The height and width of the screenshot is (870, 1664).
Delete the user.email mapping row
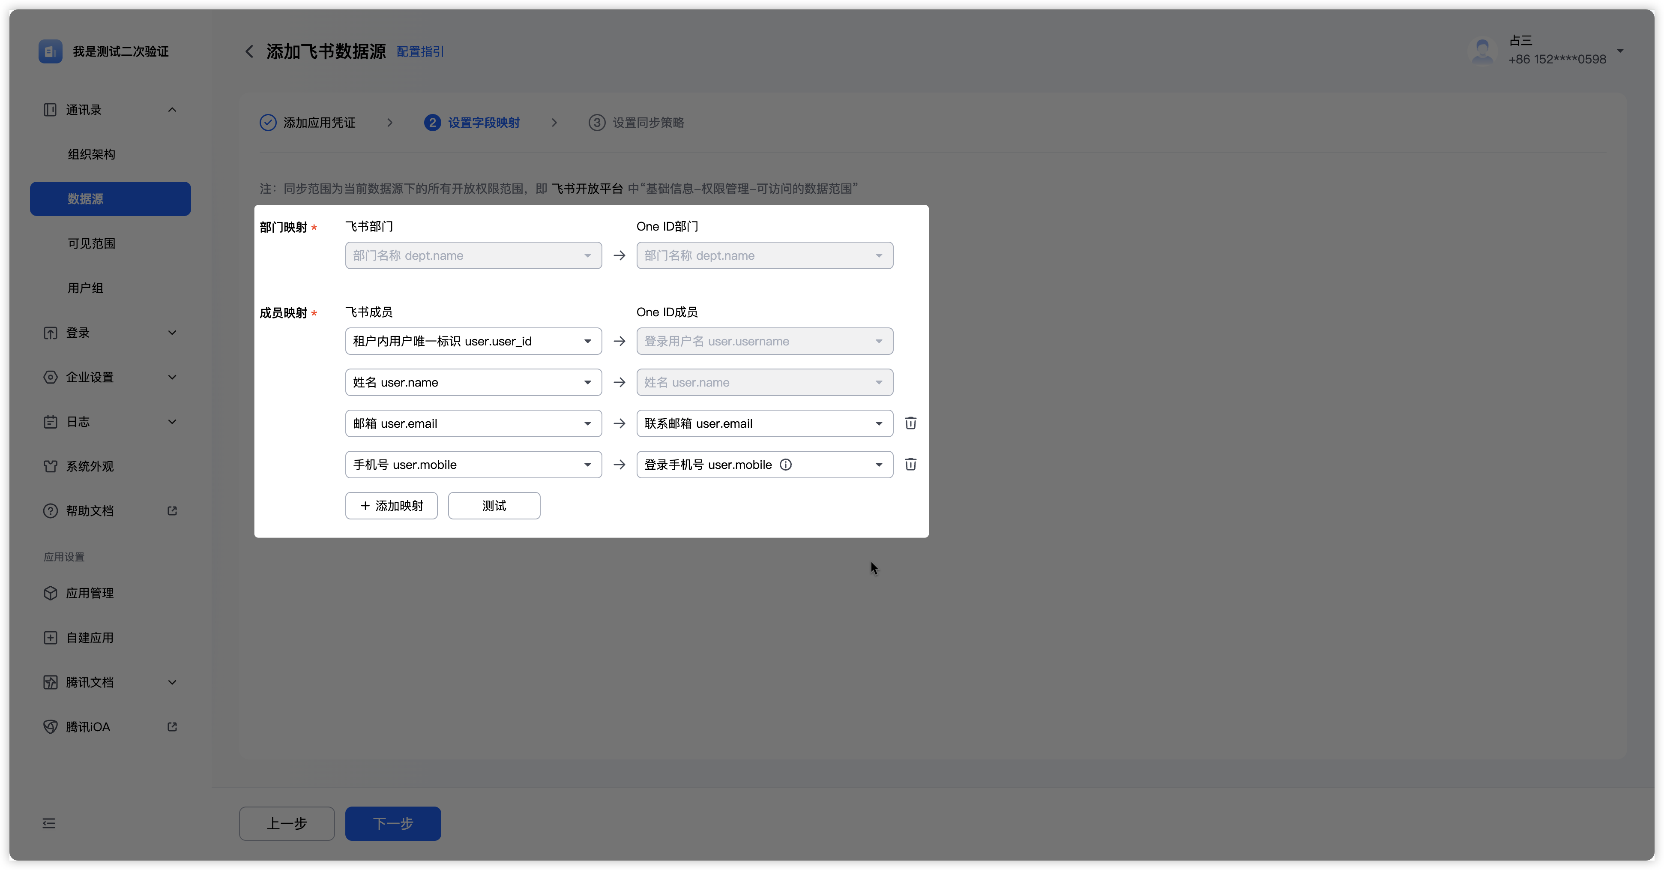click(910, 423)
